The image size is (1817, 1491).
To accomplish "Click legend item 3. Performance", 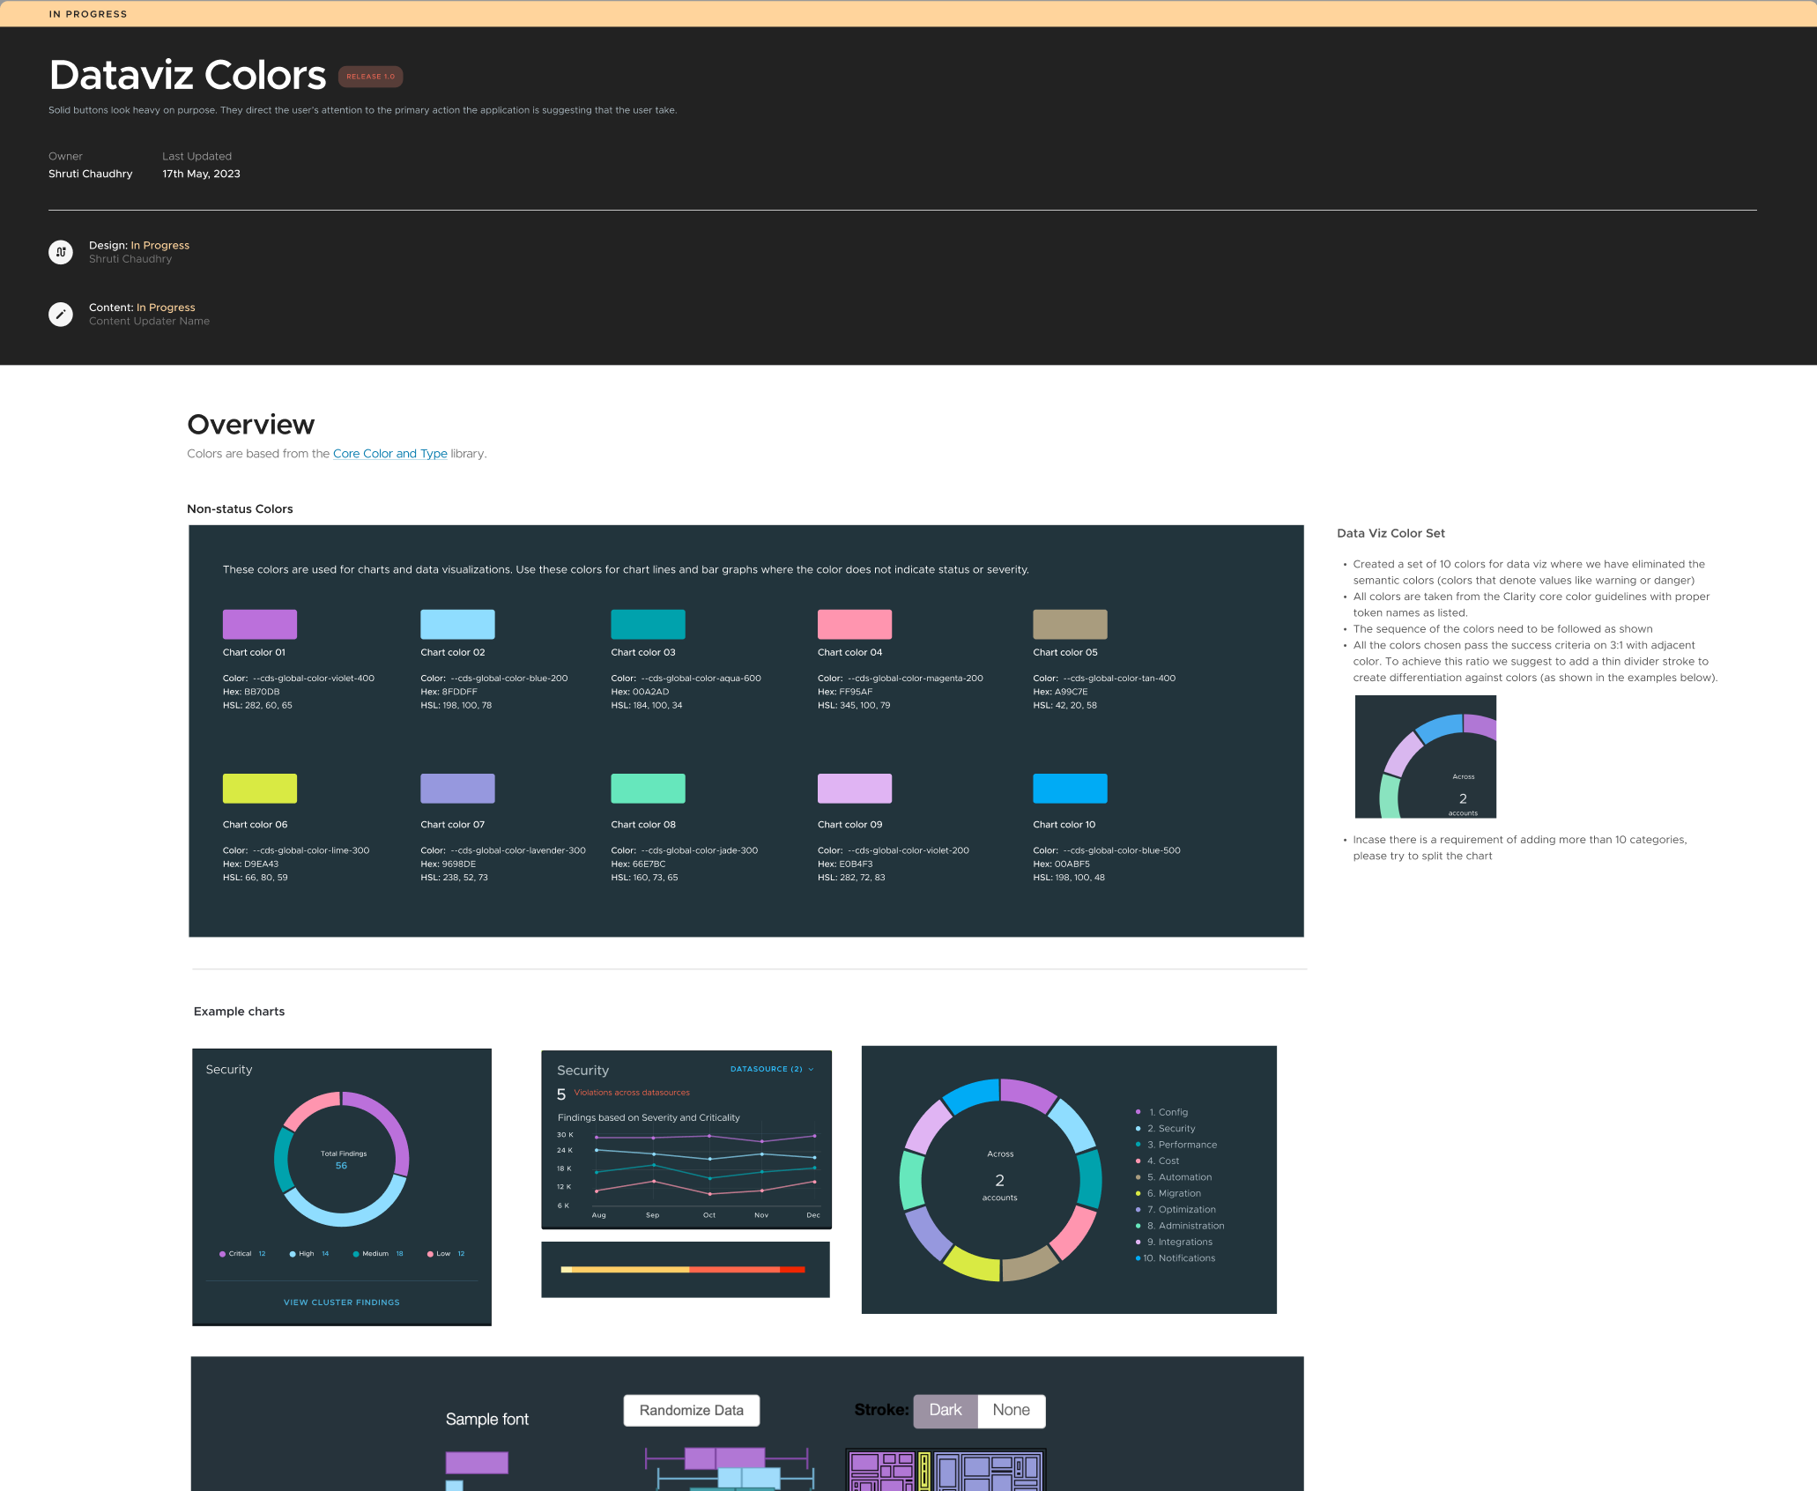I will (x=1176, y=1145).
